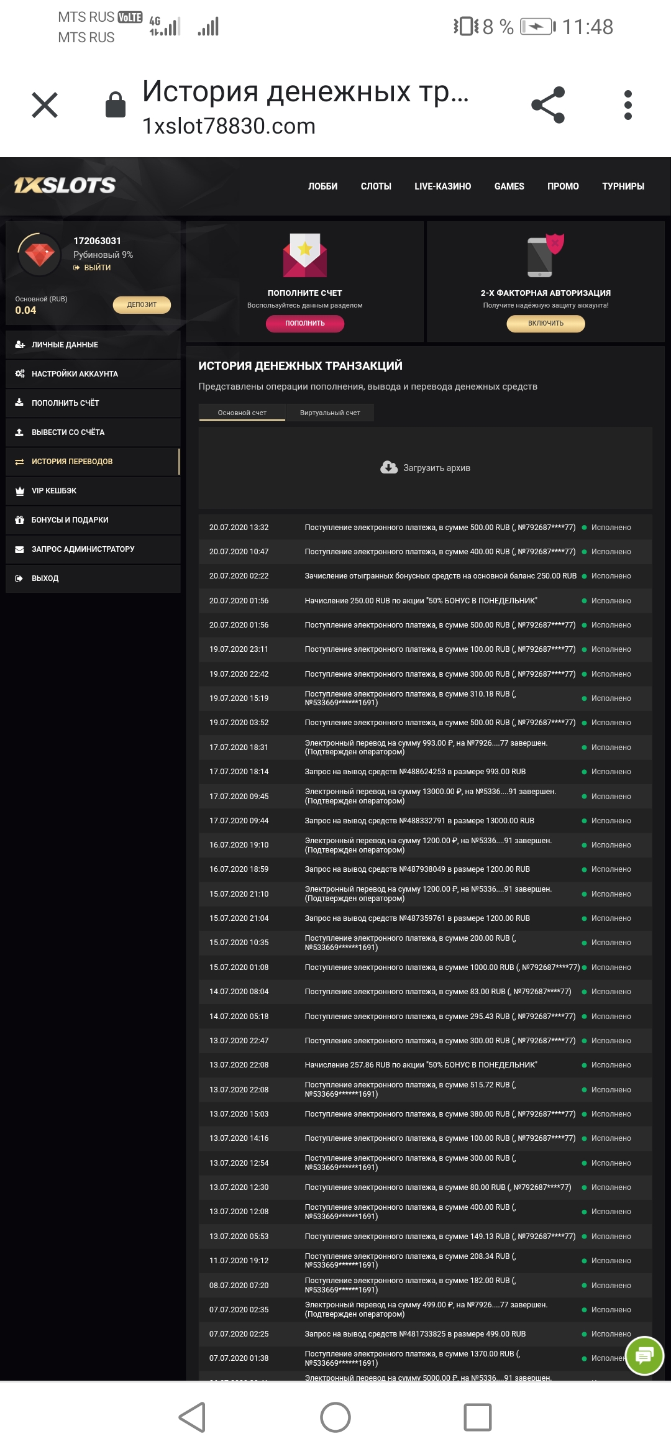Click the yellow ДЕПОЗИТ button
671x1454 pixels.
click(x=142, y=304)
